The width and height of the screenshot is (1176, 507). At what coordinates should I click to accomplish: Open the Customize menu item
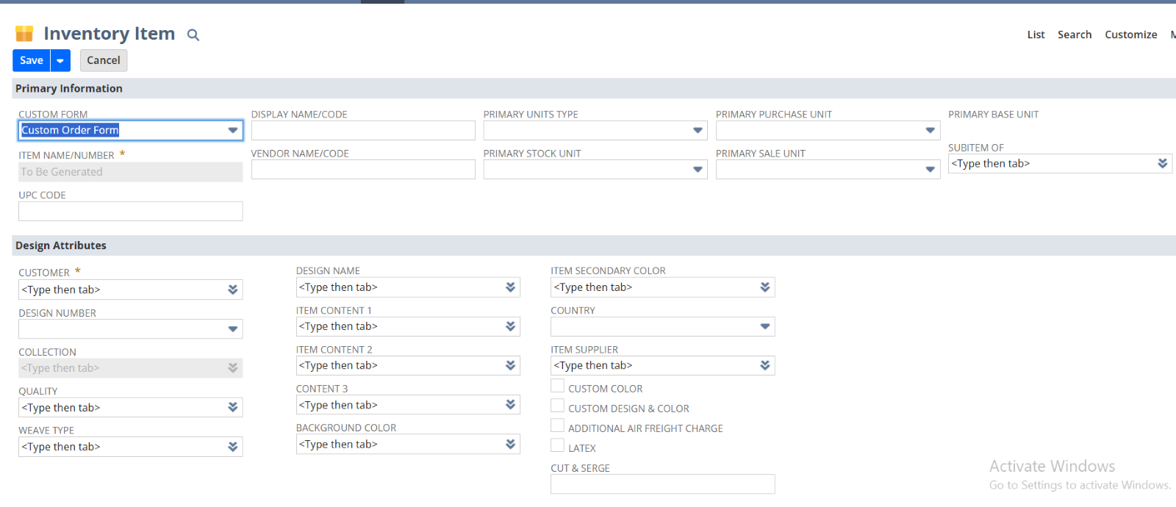click(1130, 35)
